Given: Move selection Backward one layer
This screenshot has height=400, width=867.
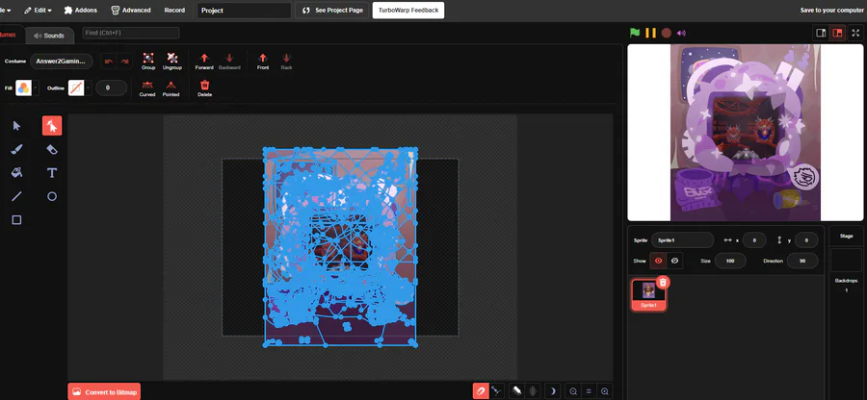Looking at the screenshot, I should [x=229, y=61].
